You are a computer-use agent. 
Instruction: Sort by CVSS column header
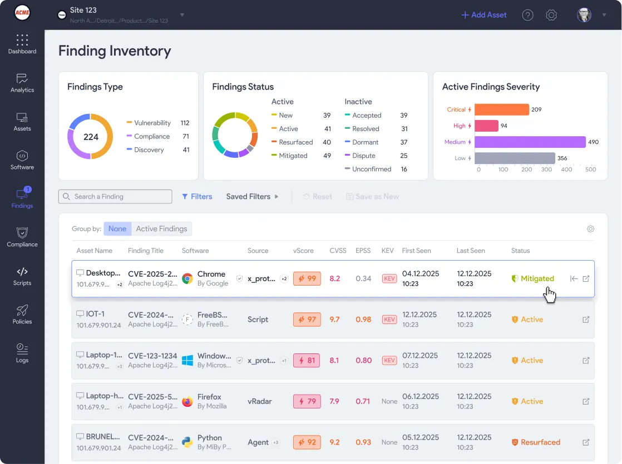pyautogui.click(x=338, y=251)
